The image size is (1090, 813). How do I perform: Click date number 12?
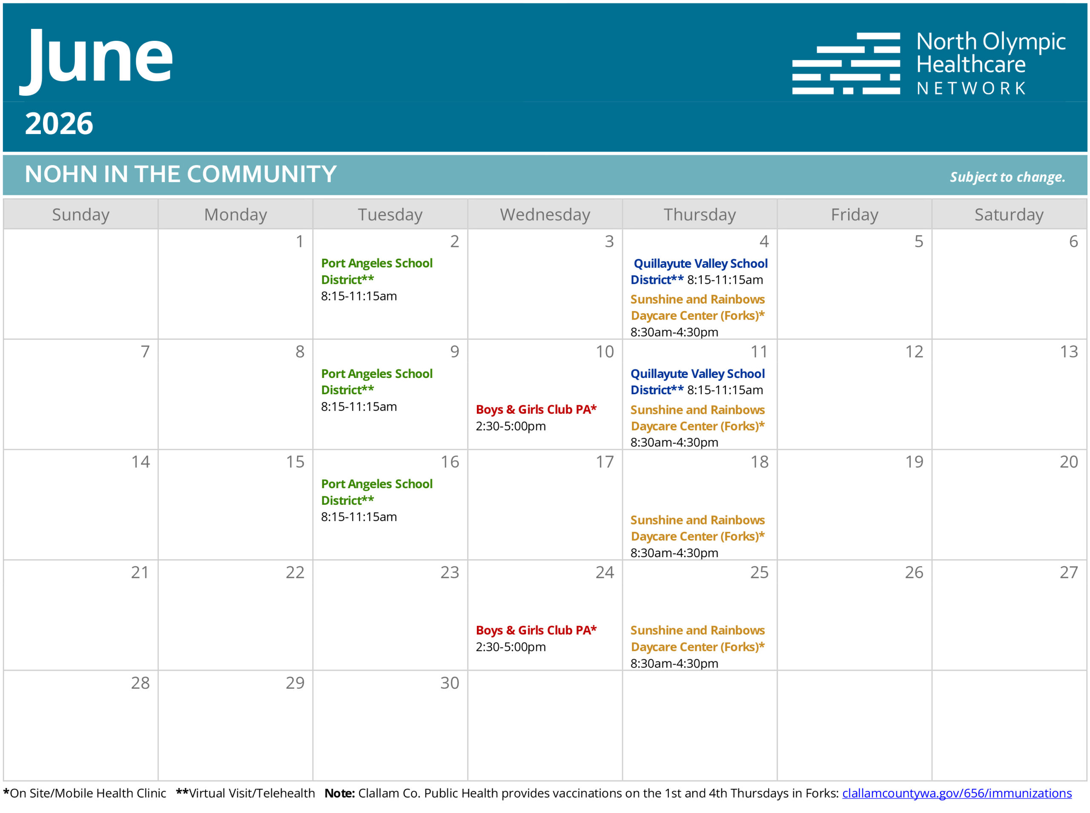914,352
